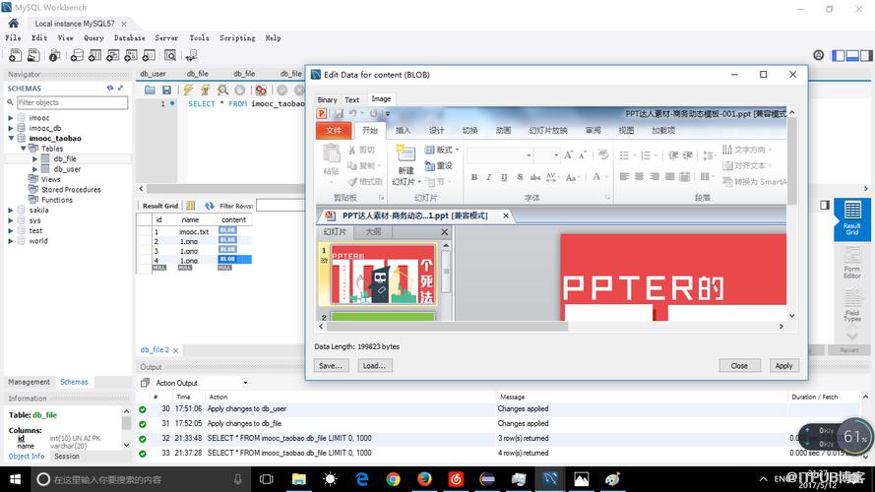Create a new schema toolbar icon
Viewport: 875px width, 492px height.
pyautogui.click(x=77, y=55)
